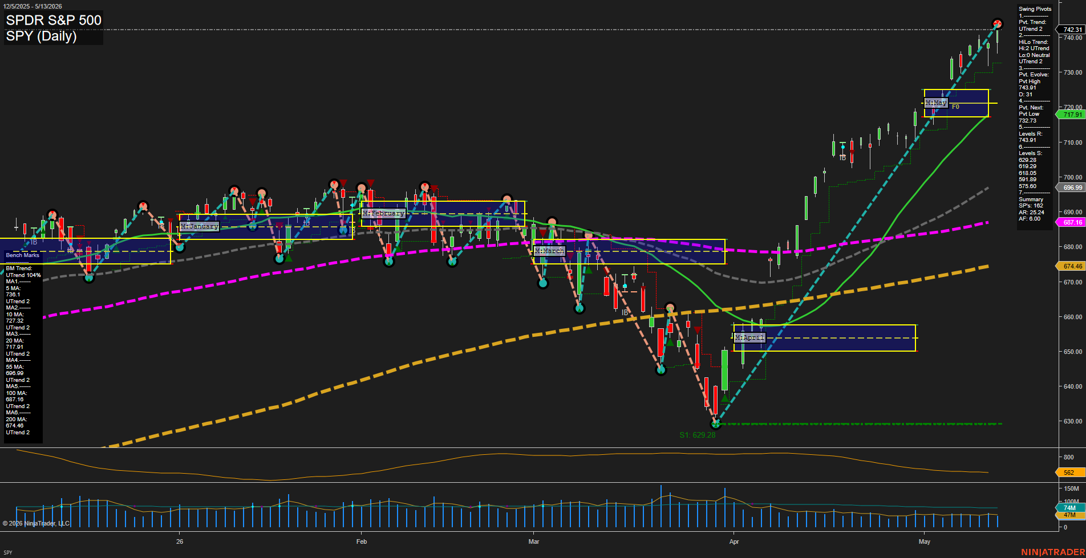Select the 20 MA 717.91 entry
The height and width of the screenshot is (558, 1086).
(x=15, y=344)
